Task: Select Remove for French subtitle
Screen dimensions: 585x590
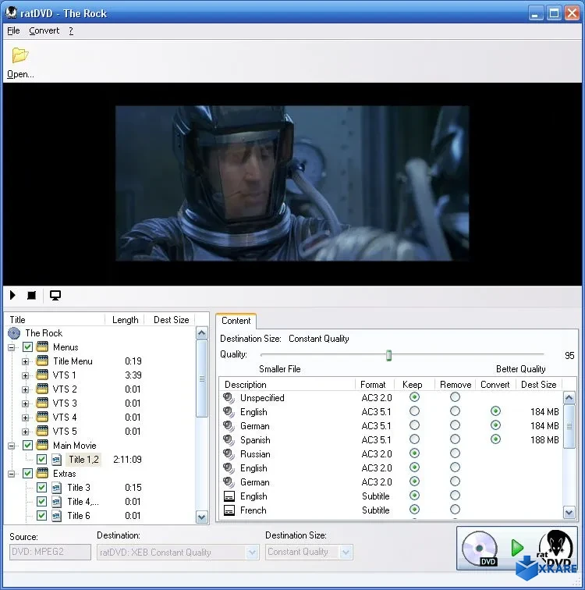Action: pyautogui.click(x=455, y=510)
